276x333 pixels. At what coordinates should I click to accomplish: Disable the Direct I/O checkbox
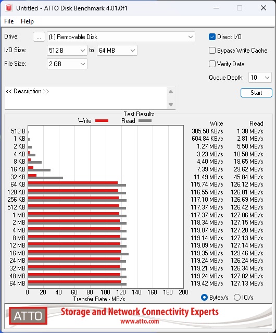(212, 37)
